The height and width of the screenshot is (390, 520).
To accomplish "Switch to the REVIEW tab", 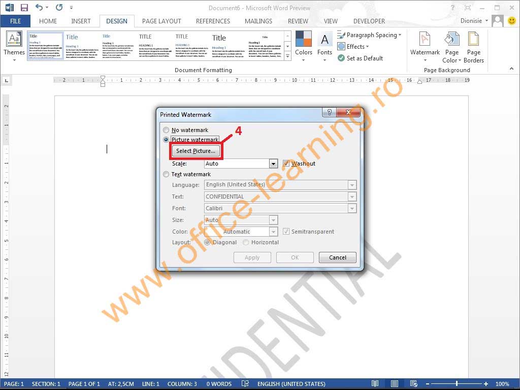I will point(298,21).
